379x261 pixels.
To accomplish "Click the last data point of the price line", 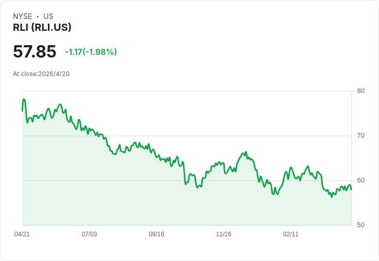I will coord(351,190).
